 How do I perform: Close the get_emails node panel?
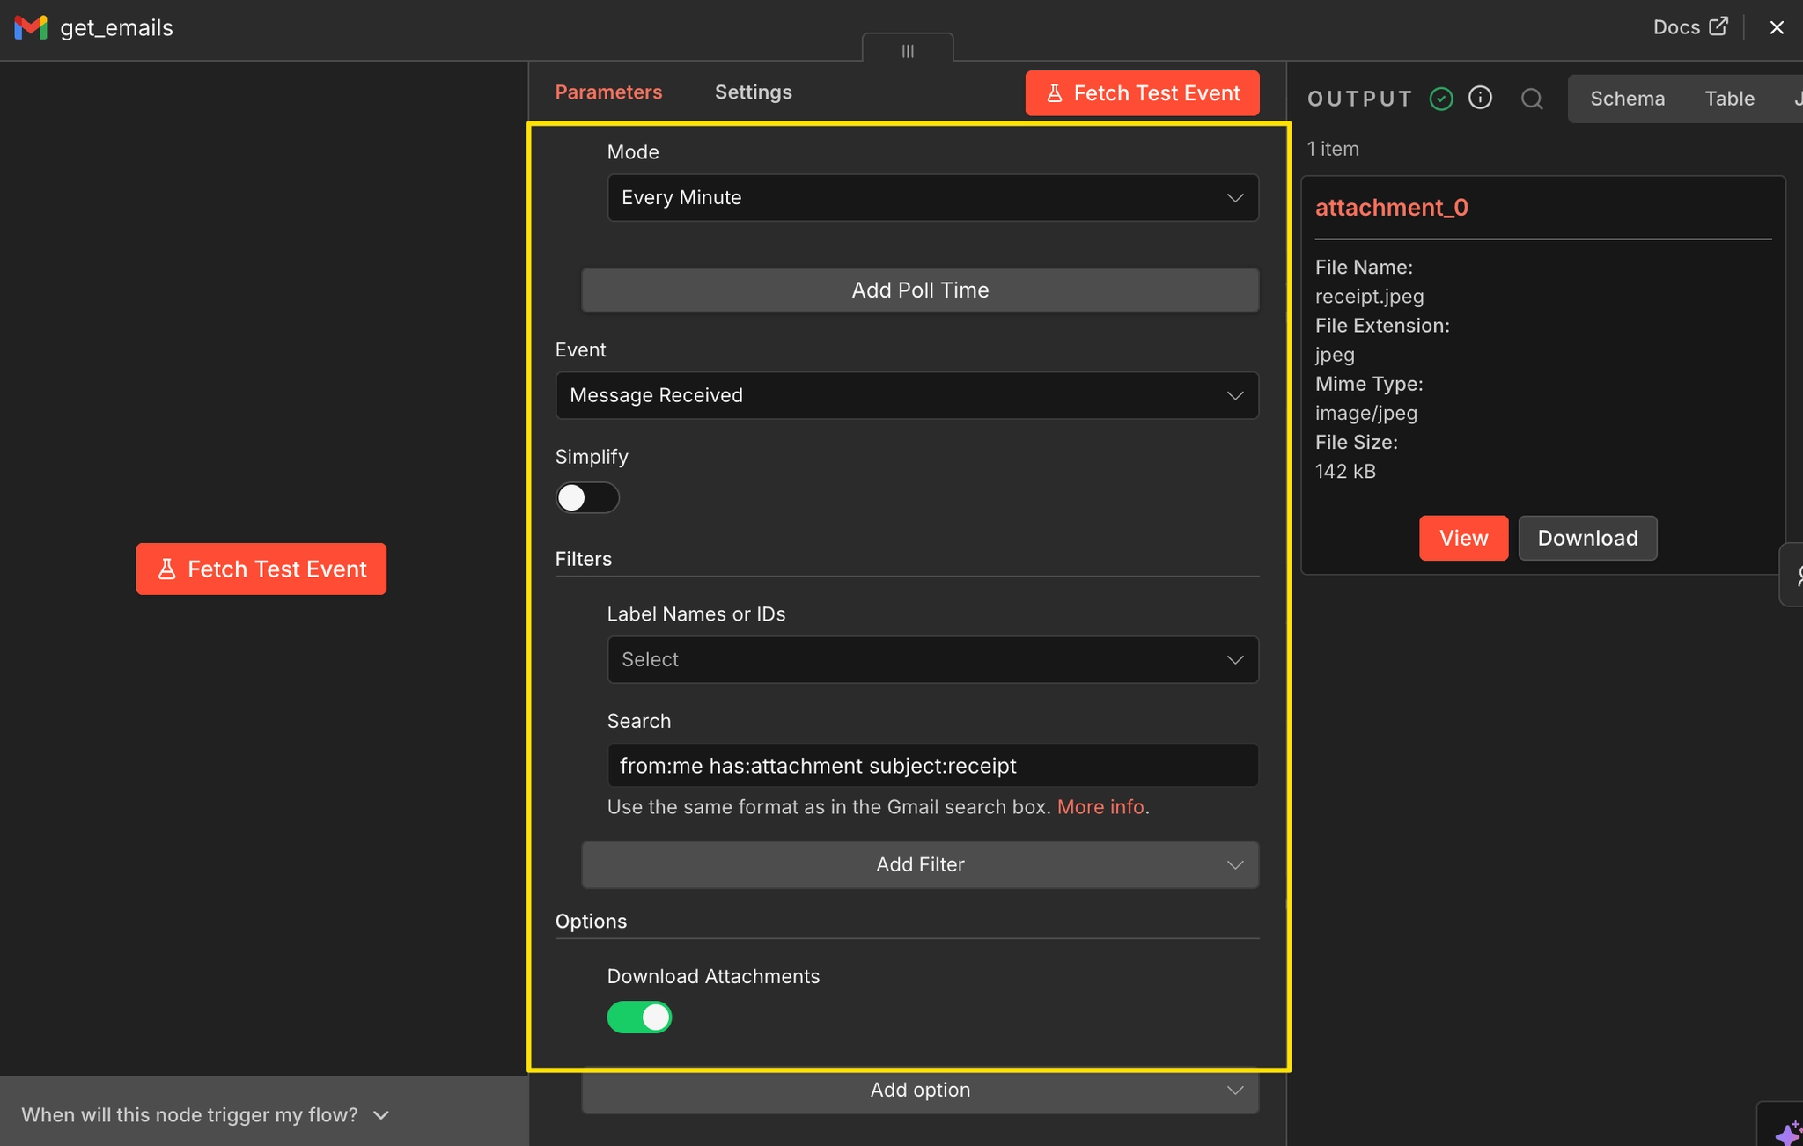(x=1777, y=27)
